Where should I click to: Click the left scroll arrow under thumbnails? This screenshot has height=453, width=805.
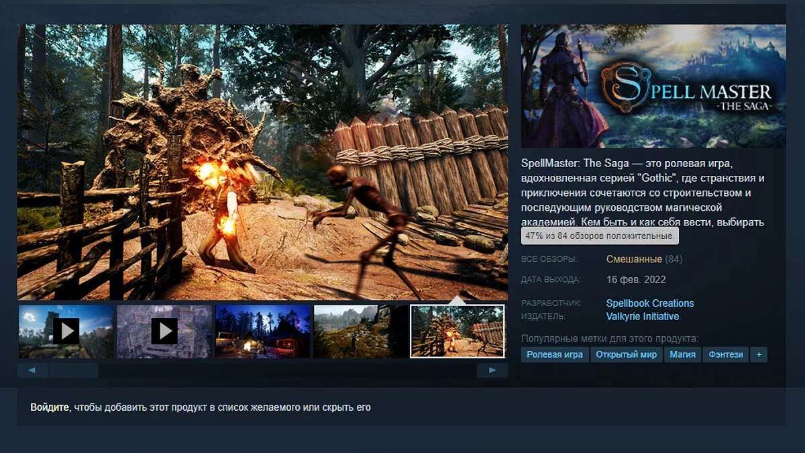(33, 370)
